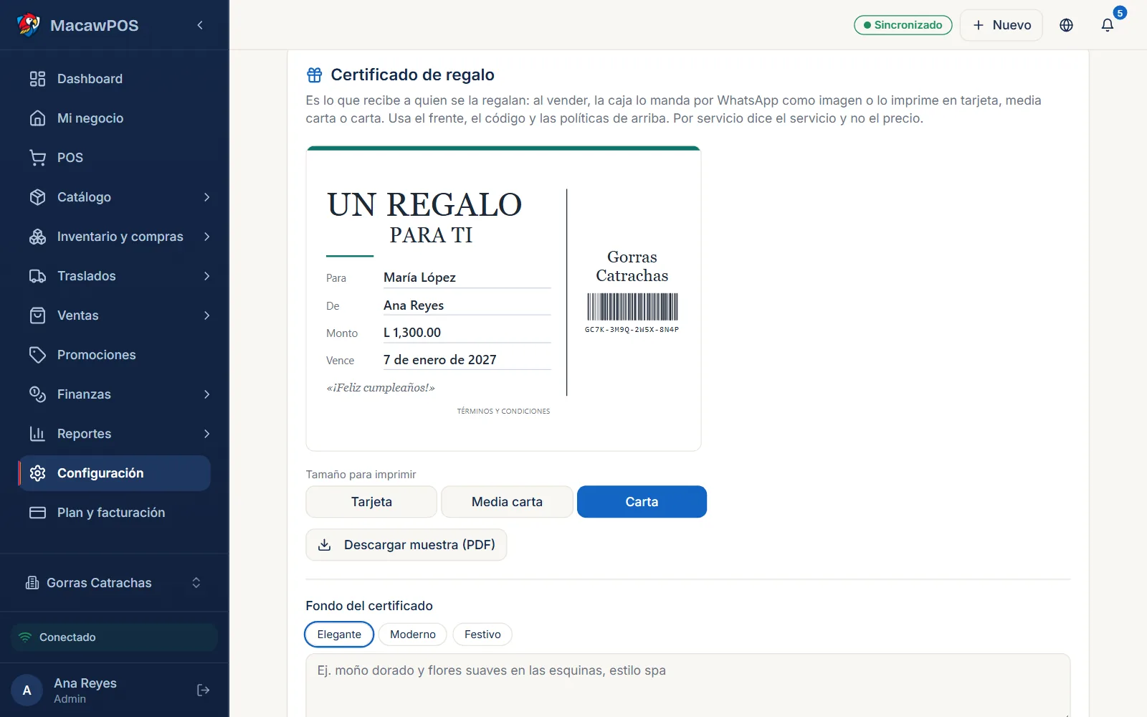The height and width of the screenshot is (717, 1147).
Task: Select the Carta print size
Action: pos(642,502)
